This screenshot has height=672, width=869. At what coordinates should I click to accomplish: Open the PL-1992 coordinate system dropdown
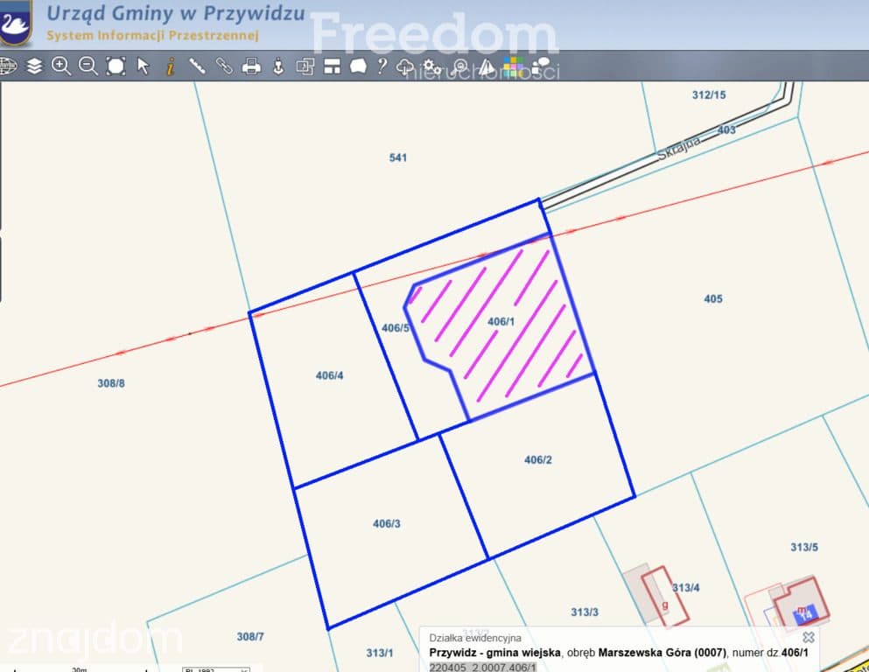click(x=216, y=669)
